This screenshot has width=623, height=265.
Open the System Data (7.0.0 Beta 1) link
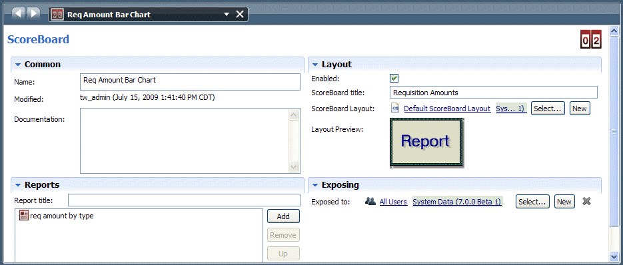(457, 202)
